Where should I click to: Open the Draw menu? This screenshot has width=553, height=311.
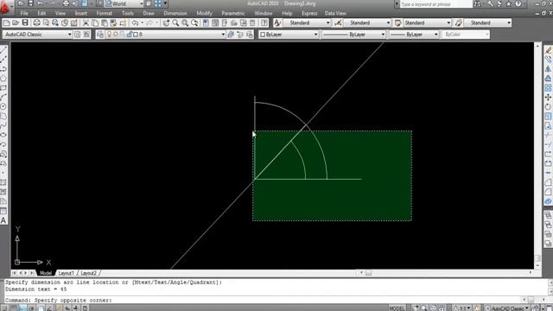coord(149,14)
